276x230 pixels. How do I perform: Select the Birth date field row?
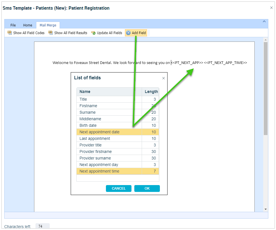[118, 125]
